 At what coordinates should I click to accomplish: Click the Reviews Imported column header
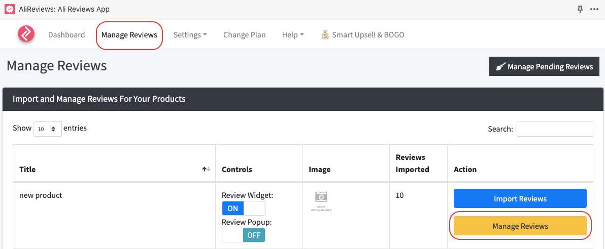pos(412,163)
